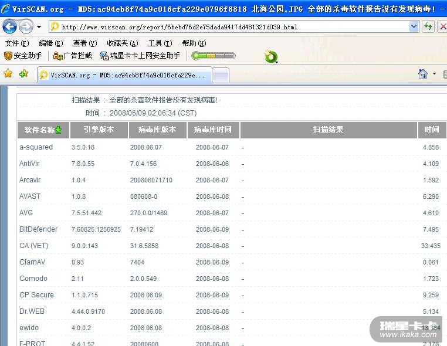Open the 编辑(E) menu
This screenshot has width=447, height=346.
coord(51,43)
